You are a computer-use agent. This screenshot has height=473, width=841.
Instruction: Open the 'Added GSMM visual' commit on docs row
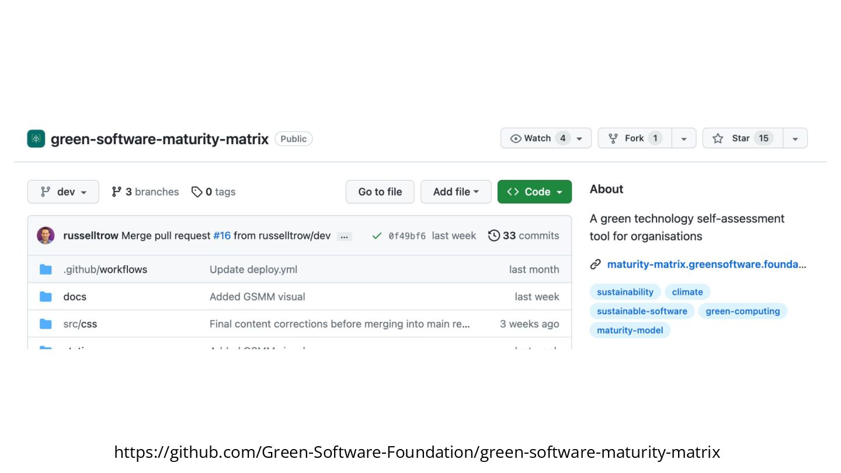coord(258,297)
